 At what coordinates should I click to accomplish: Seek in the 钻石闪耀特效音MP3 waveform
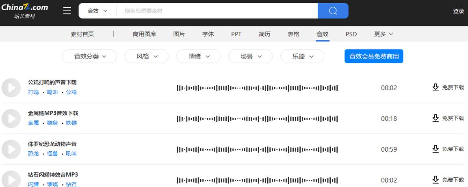tap(257, 180)
